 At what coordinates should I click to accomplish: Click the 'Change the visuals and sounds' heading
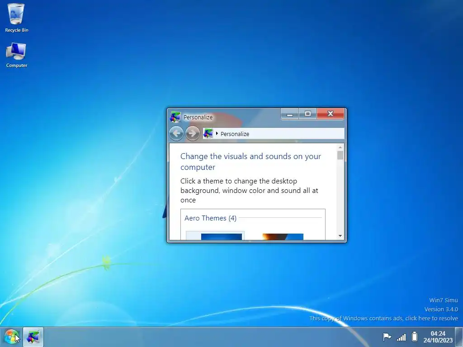pos(250,161)
